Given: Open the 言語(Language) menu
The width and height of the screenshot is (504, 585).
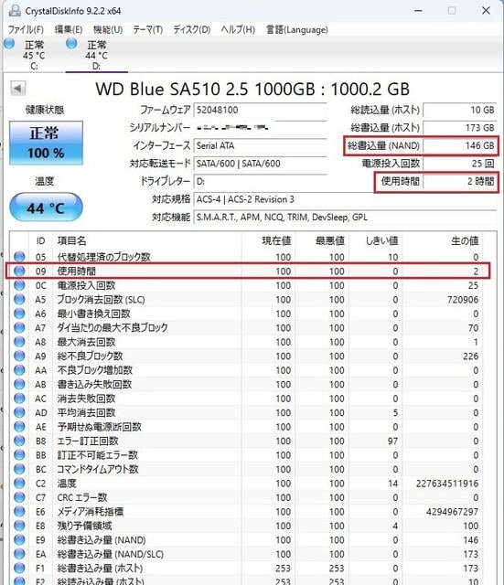Looking at the screenshot, I should click(296, 29).
